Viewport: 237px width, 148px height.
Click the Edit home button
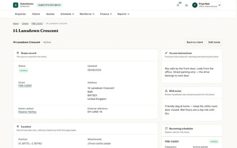coord(214,42)
